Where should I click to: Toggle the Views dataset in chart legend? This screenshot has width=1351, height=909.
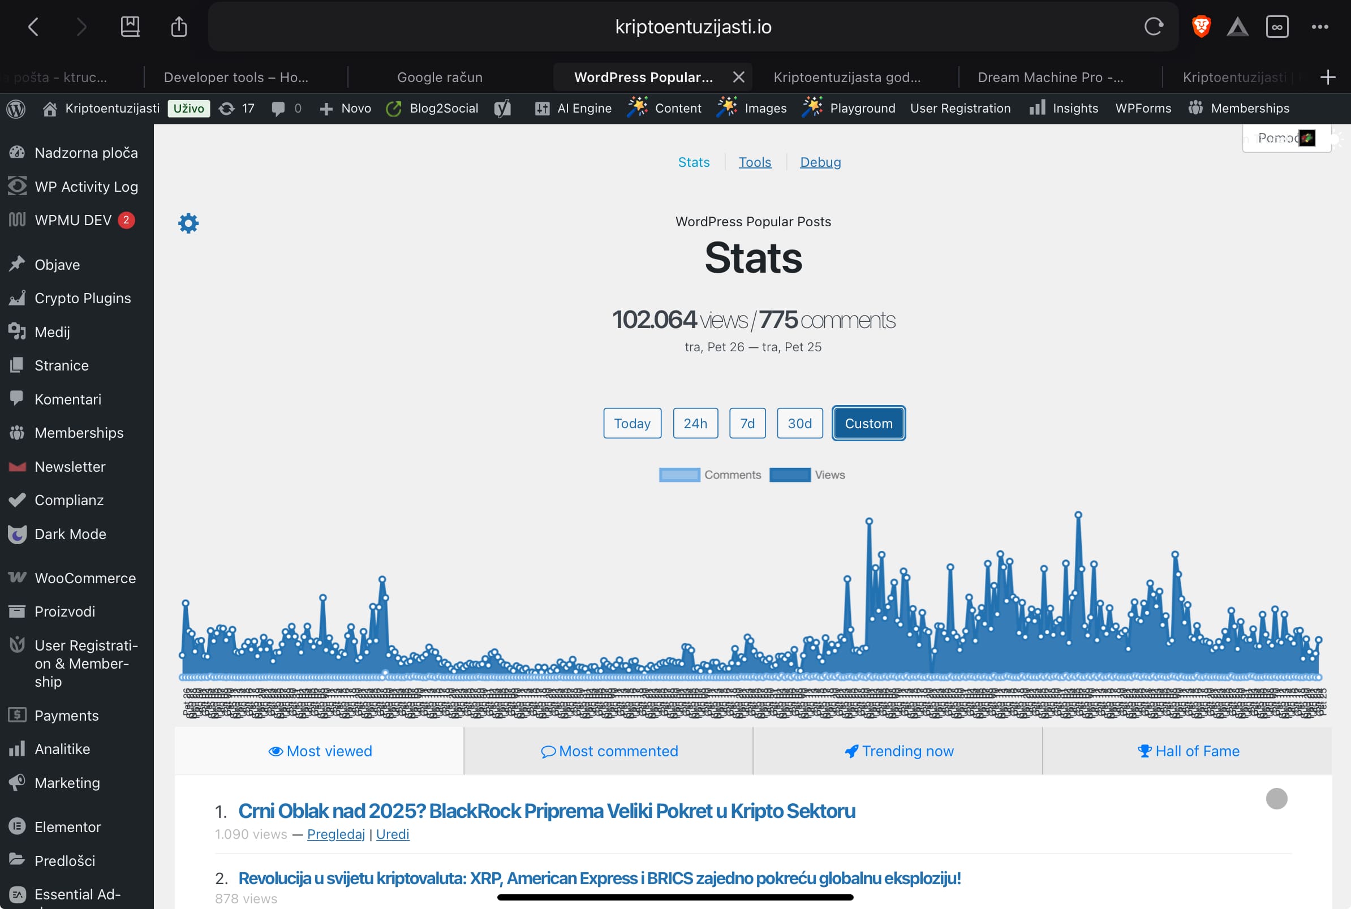click(x=807, y=475)
